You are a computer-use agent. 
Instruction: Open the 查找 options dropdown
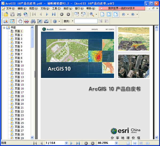click(73, 21)
